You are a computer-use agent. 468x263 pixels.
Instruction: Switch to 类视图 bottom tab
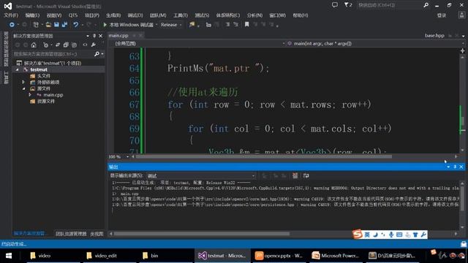point(97,234)
